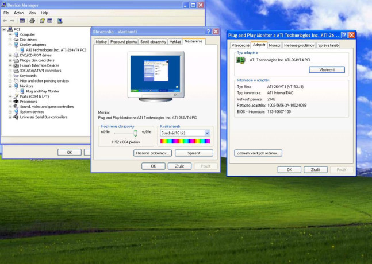Click Zrušiť in the Obrazovka vlastnosti dialog
The height and width of the screenshot is (264, 372).
pyautogui.click(x=179, y=166)
